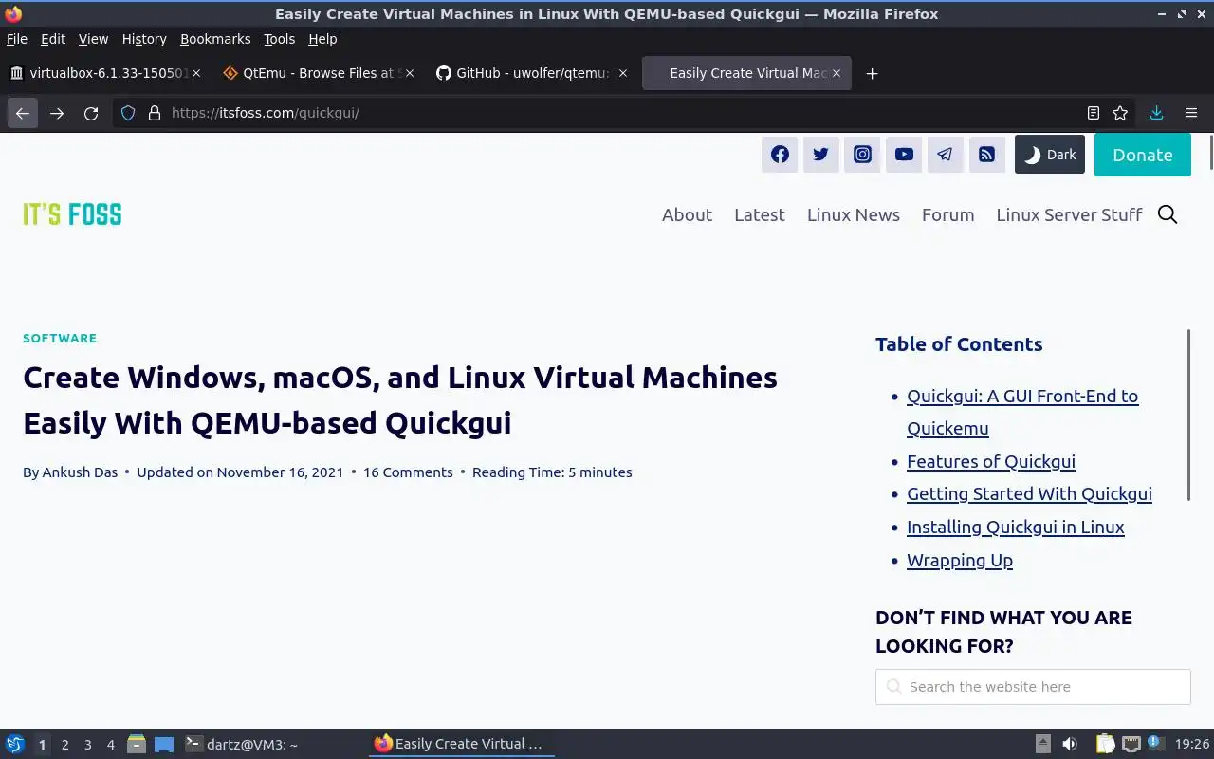Open the History menu
The width and height of the screenshot is (1214, 759).
point(144,39)
